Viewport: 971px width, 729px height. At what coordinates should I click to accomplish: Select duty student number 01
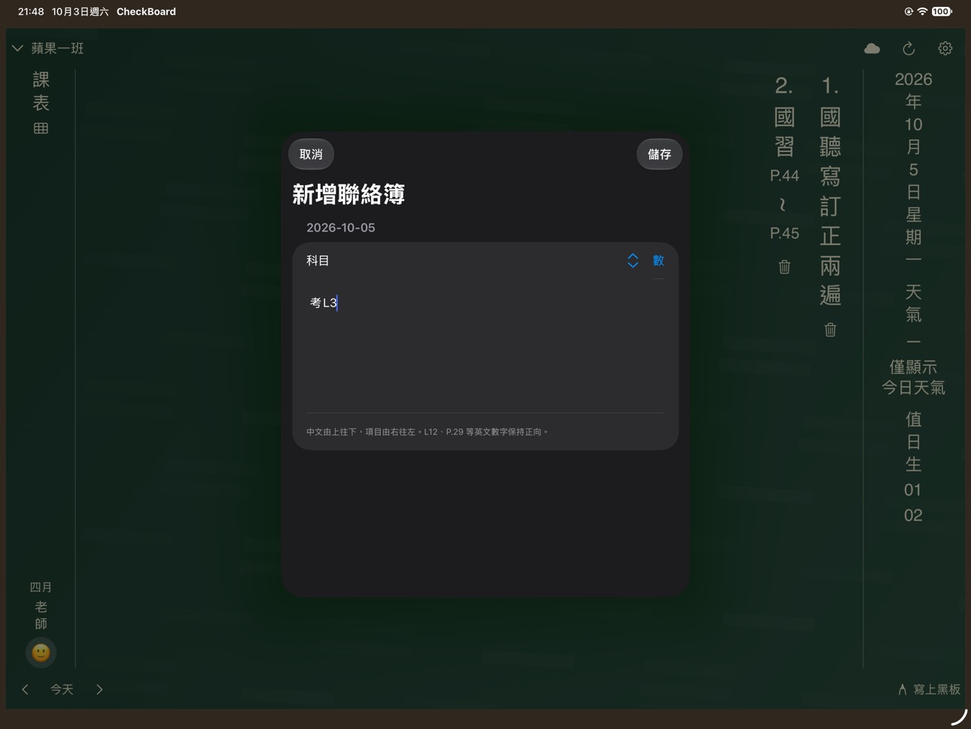tap(913, 490)
